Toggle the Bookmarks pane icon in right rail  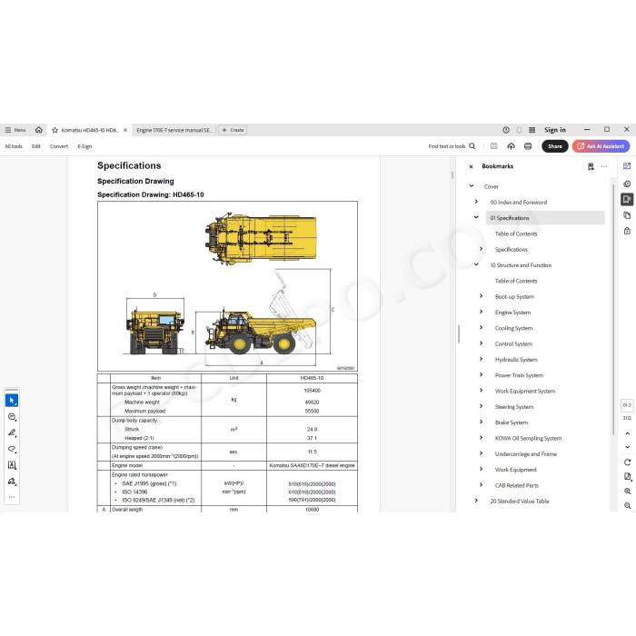(627, 199)
